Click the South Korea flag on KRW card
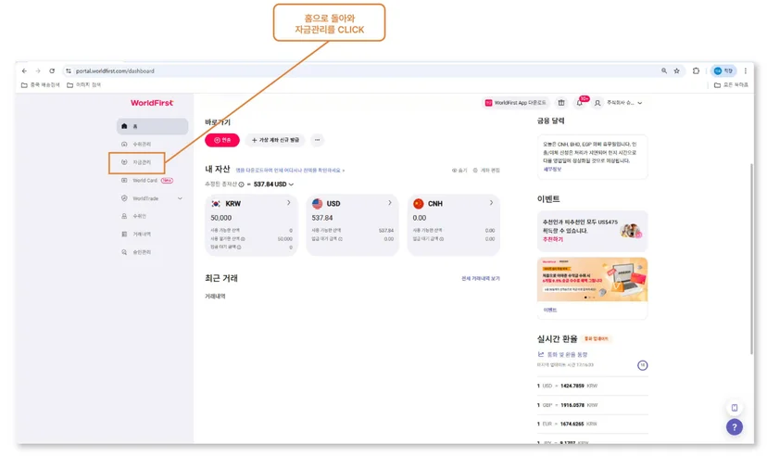Viewport: 767px width, 457px height. coord(216,204)
